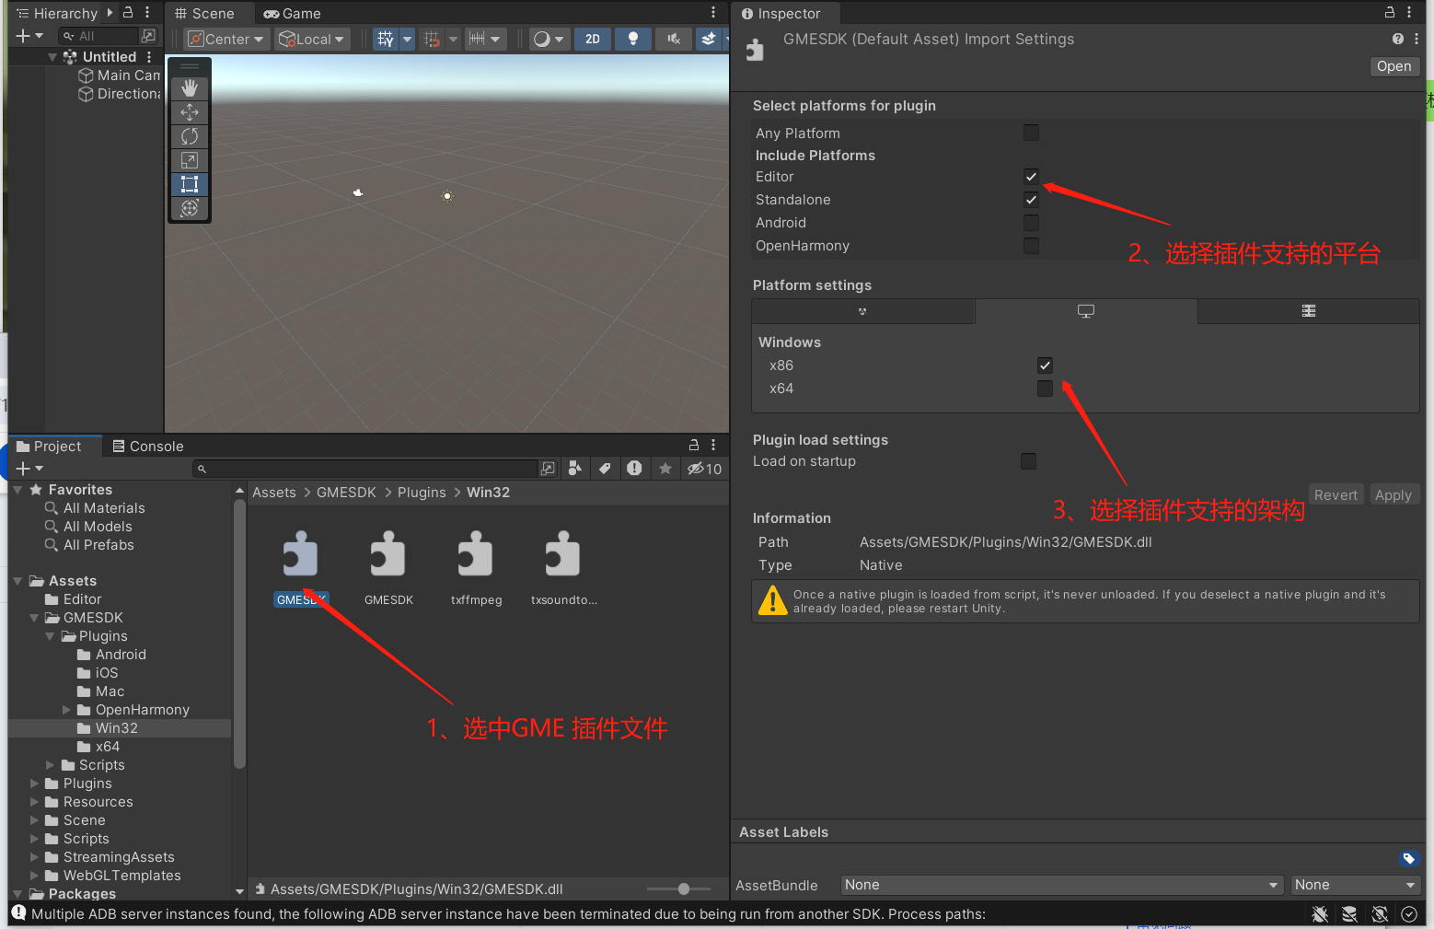Select the Move tool in scene toolbar
Screen dimensions: 1434x929
point(190,112)
